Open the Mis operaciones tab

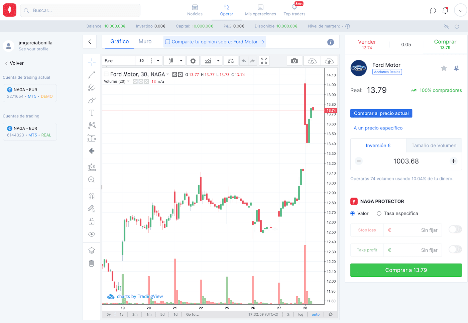click(x=260, y=10)
